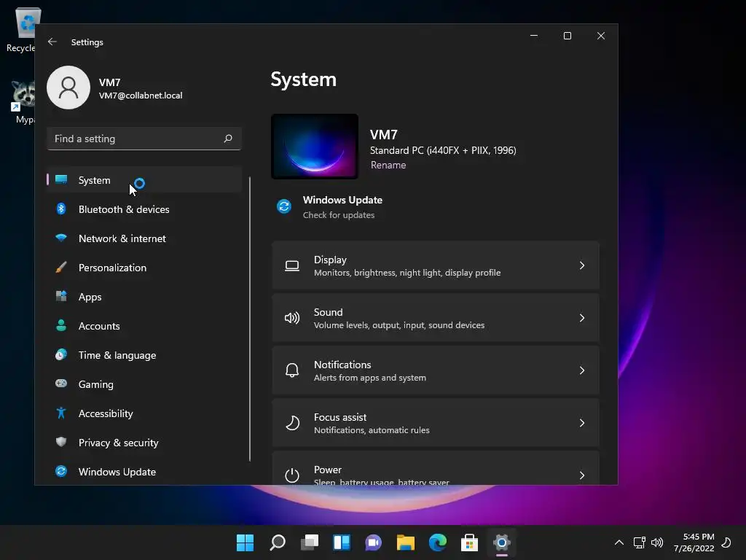Click the Bluetooth & devices icon in sidebar

[61, 209]
